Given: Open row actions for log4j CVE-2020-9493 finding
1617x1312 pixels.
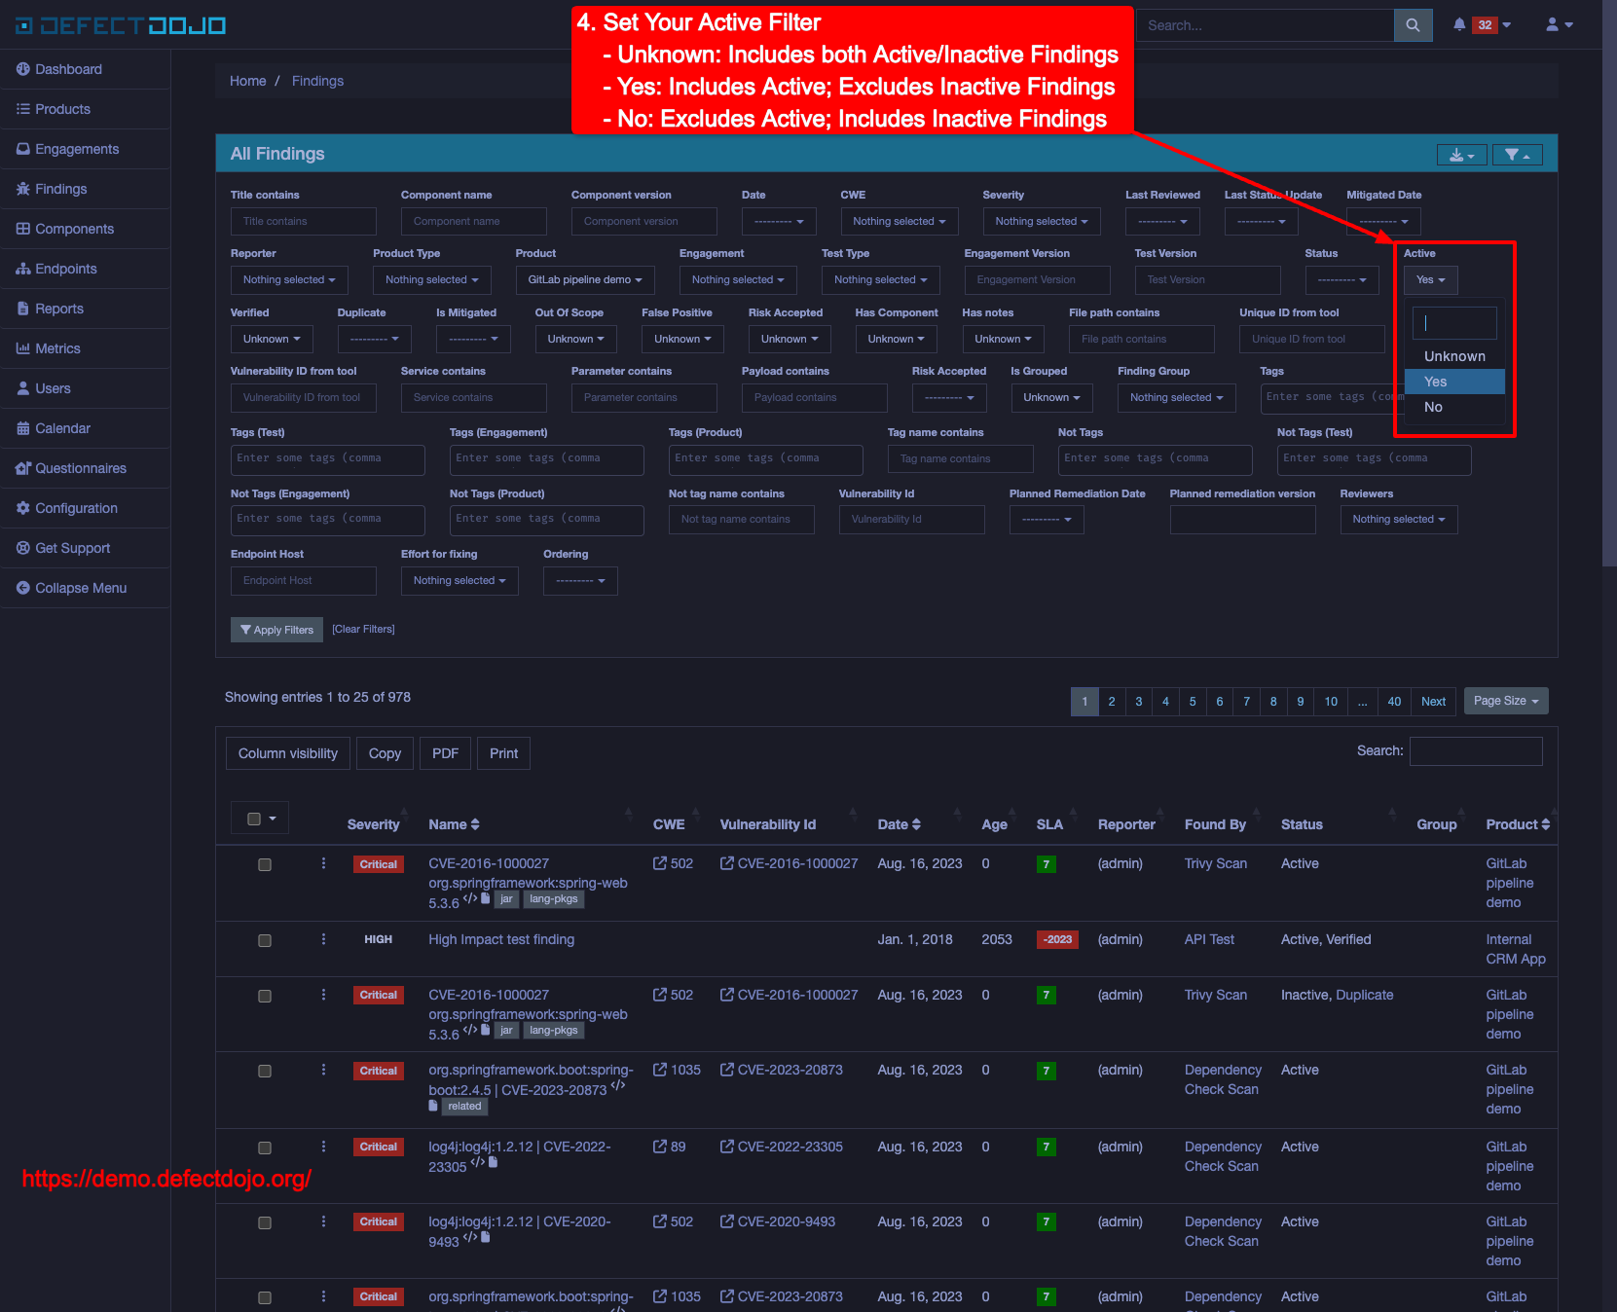Looking at the screenshot, I should pos(324,1221).
